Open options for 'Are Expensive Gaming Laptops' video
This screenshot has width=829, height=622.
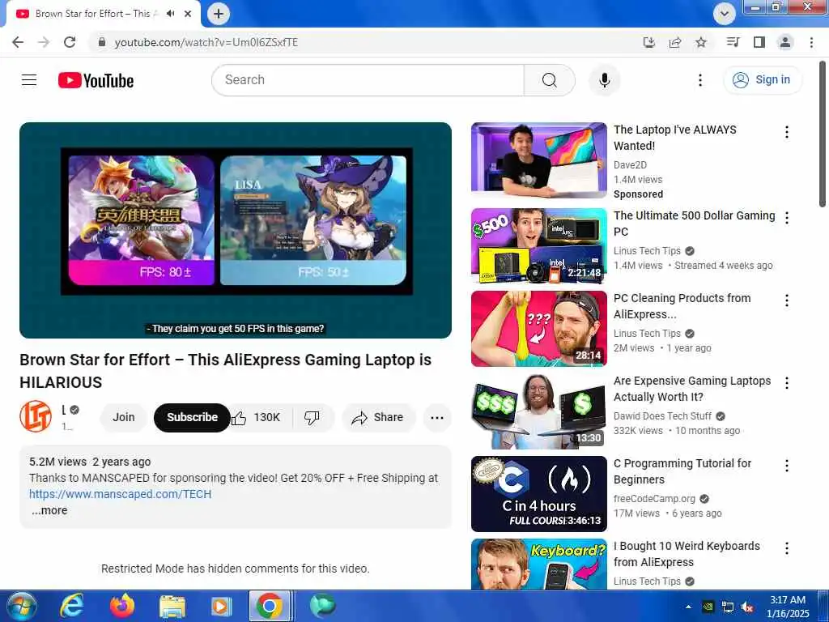787,383
